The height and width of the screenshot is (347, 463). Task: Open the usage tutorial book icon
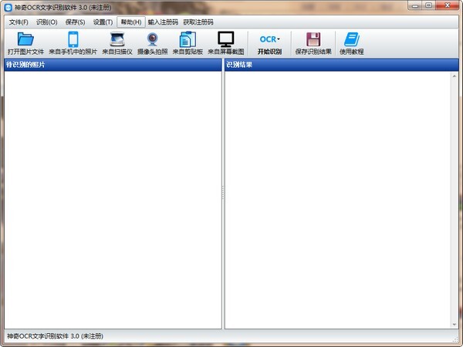point(351,40)
